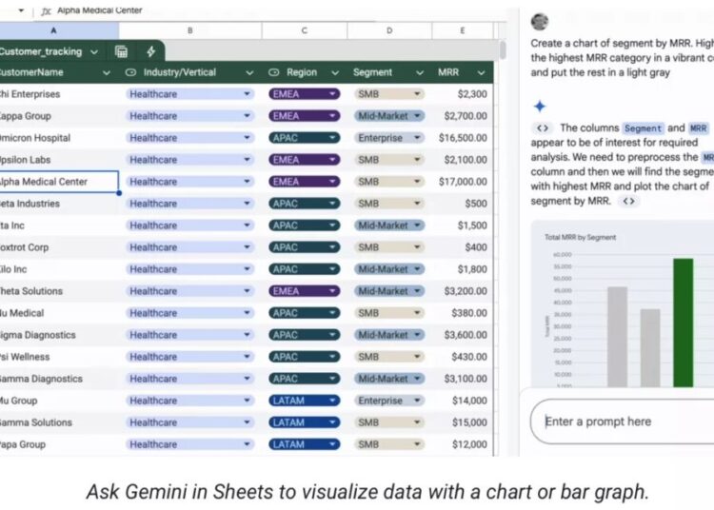Click the lightning bolt icon in table header
Viewport: 714px width, 510px height.
point(151,52)
